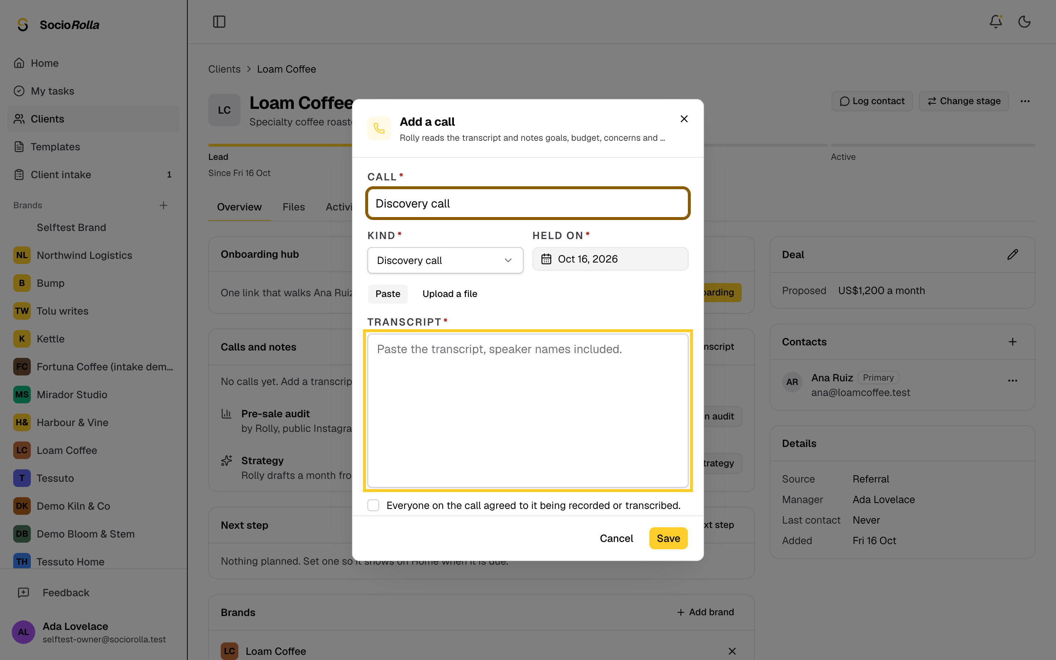Open Clients in sidebar
1056x660 pixels.
[x=93, y=119]
